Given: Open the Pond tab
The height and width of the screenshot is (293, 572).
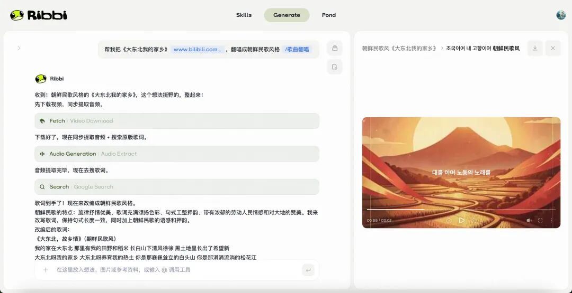Looking at the screenshot, I should click(x=329, y=15).
